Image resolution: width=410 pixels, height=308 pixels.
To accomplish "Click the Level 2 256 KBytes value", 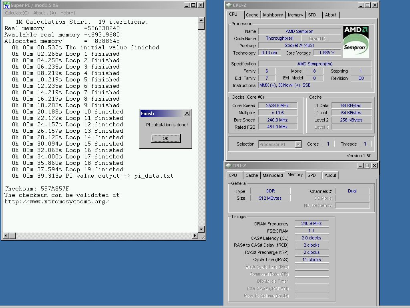I will [x=352, y=120].
